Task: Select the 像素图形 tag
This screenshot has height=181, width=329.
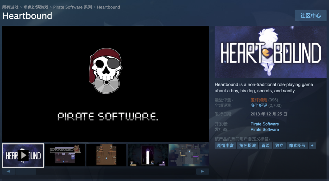Action: tap(297, 146)
